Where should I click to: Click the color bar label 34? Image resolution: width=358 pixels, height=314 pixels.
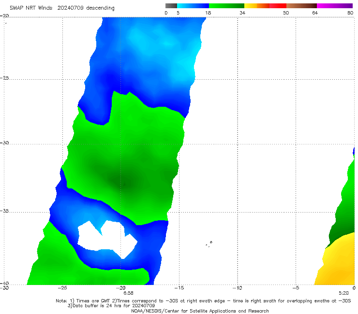pos(242,13)
